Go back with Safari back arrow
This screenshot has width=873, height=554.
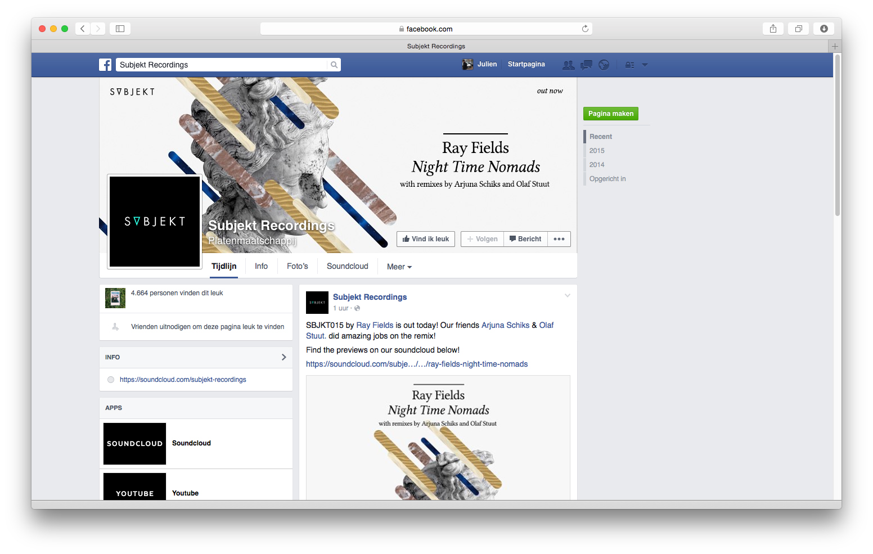(83, 29)
